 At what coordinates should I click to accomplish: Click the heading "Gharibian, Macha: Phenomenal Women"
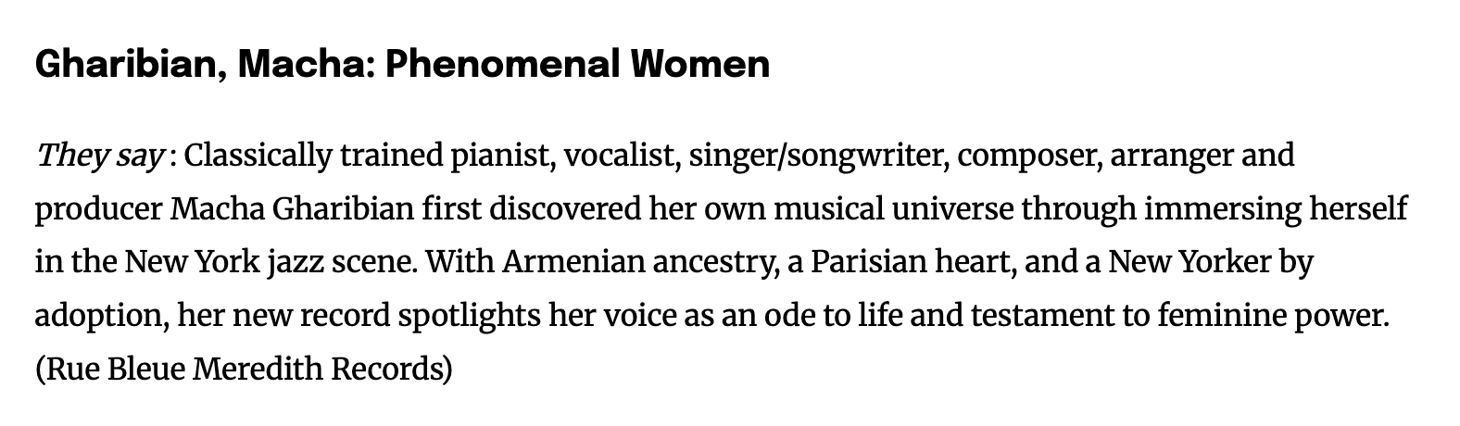[402, 65]
